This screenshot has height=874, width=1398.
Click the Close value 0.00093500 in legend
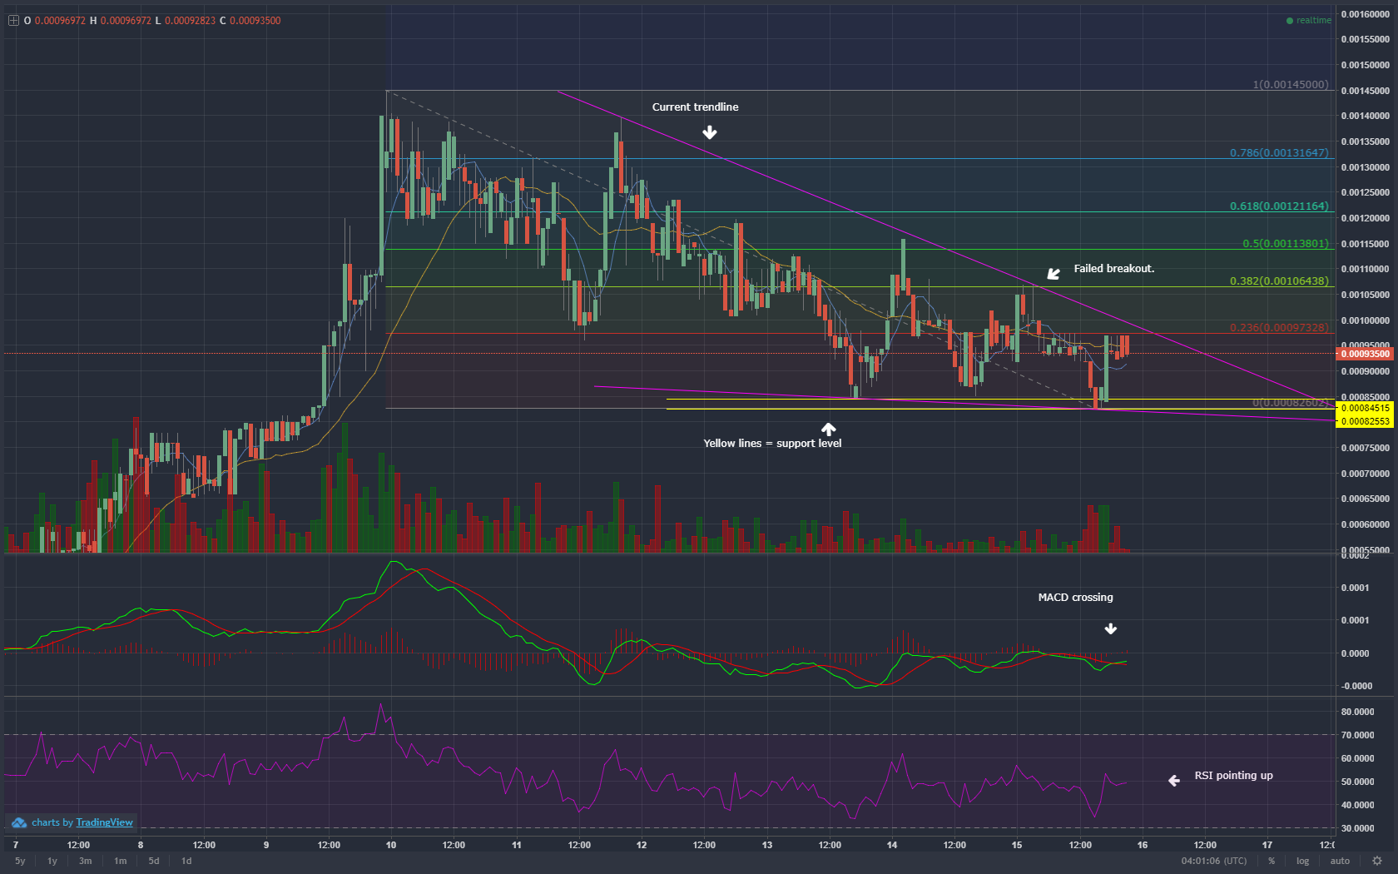click(255, 21)
